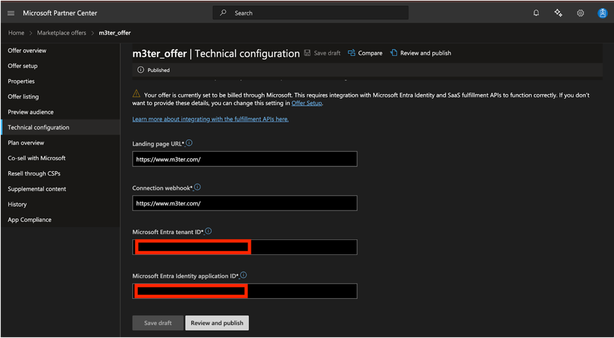The height and width of the screenshot is (338, 614).
Task: Click the bottom Review and publish button
Action: tap(217, 323)
